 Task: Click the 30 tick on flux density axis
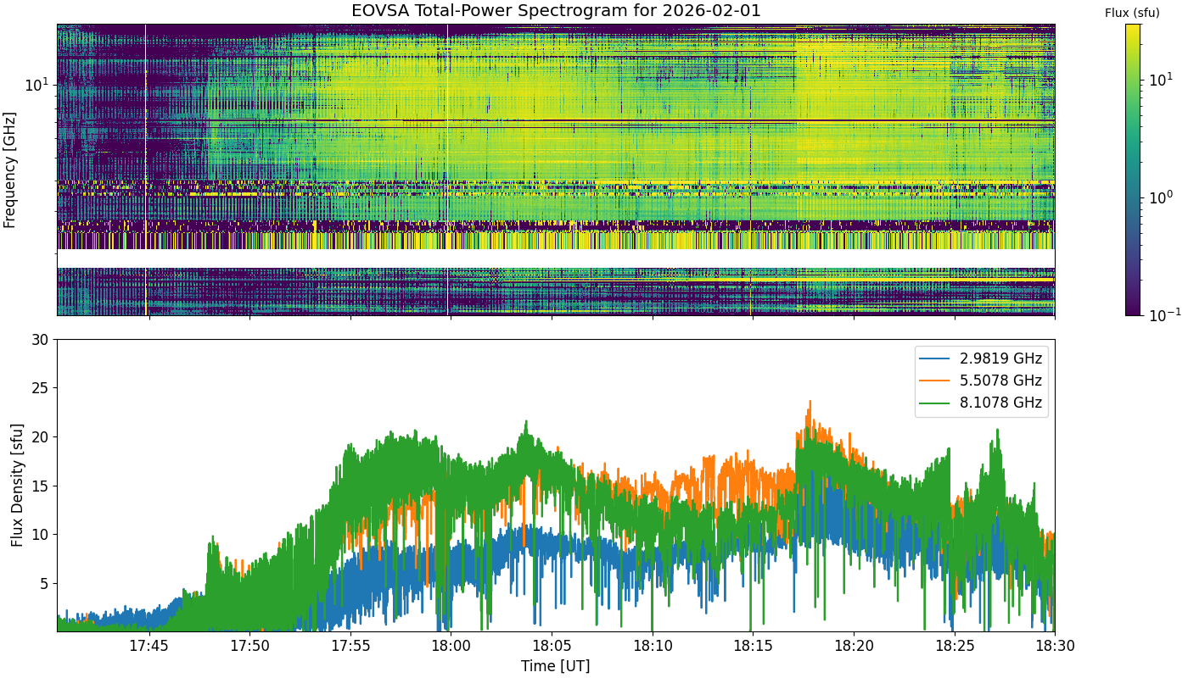click(x=40, y=339)
